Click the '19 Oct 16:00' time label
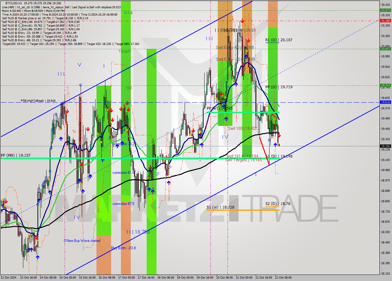The height and width of the screenshot is (281, 392). 205,278
